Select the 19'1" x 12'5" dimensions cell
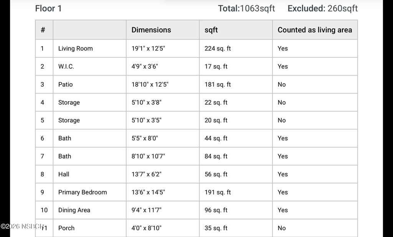Viewport: 393px width, 237px height. [x=148, y=48]
